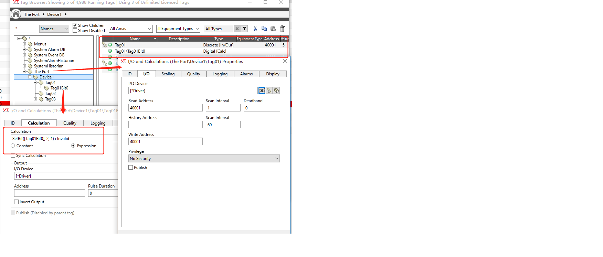Clear the I/O Device field with X icon
This screenshot has width=603, height=257.
coord(262,90)
